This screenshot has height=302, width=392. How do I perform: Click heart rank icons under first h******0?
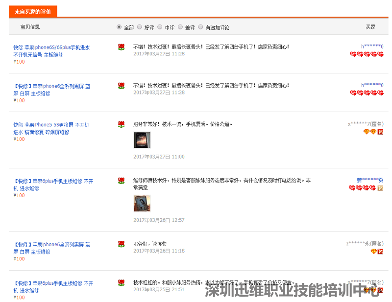click(367, 54)
